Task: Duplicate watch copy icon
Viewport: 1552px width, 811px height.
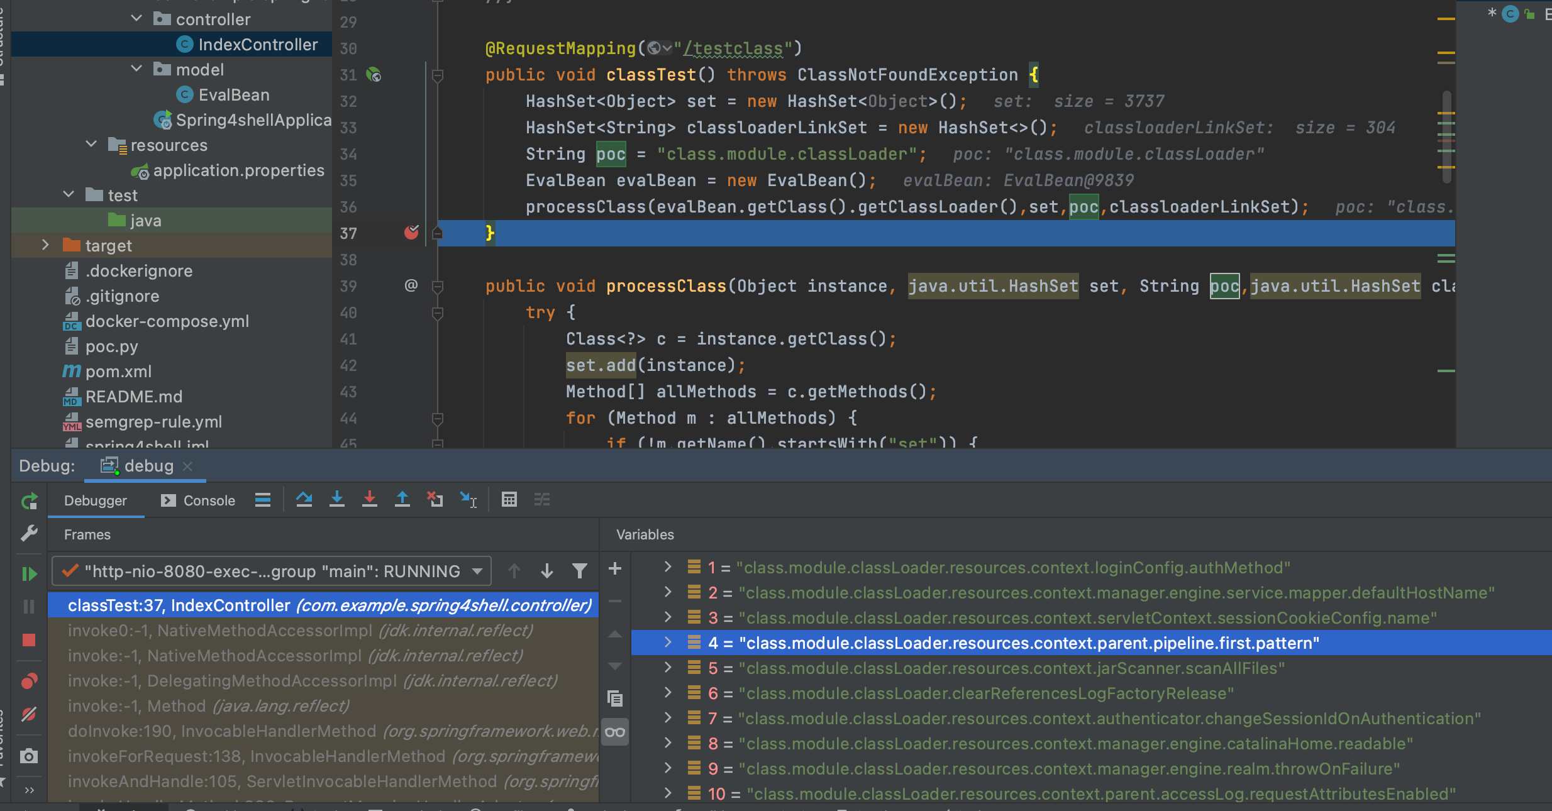Action: point(615,698)
